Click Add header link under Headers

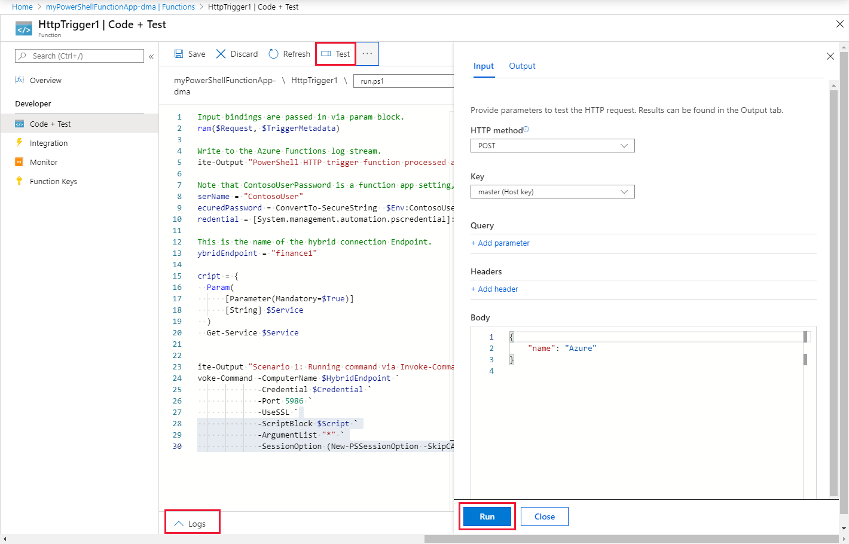[495, 289]
